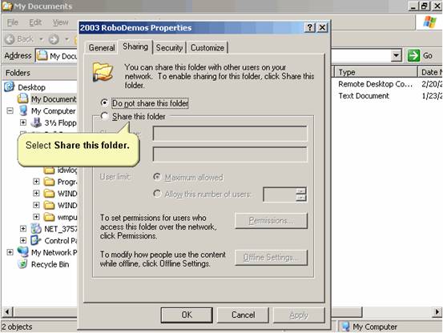Click the My Documents title bar folder icon

[7, 6]
